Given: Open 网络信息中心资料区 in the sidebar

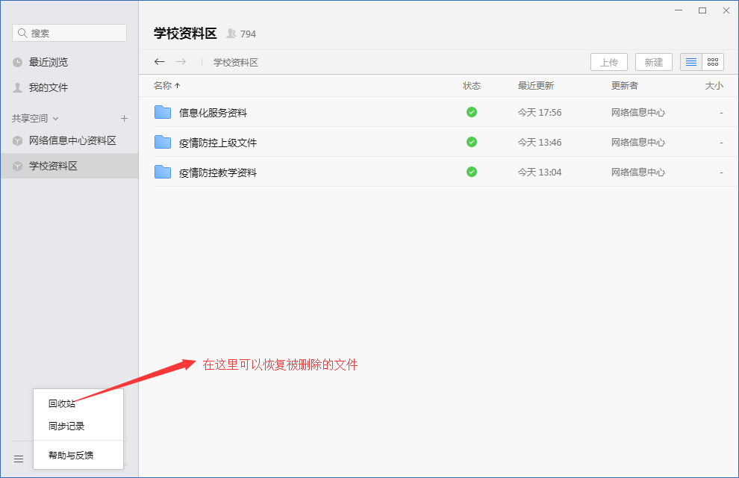Looking at the screenshot, I should coord(72,140).
